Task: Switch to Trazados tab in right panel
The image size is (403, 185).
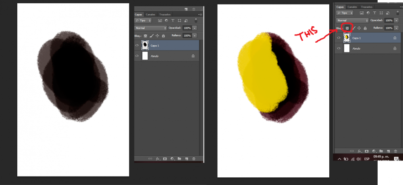Action: click(366, 7)
